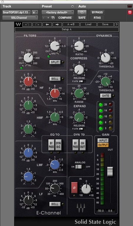Toggle the GATE button
Image resolution: width=133 pixels, height=226 pixels.
coord(106,96)
